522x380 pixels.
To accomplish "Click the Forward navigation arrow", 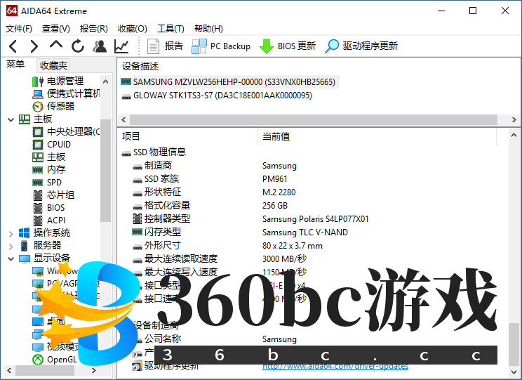I will (x=34, y=46).
